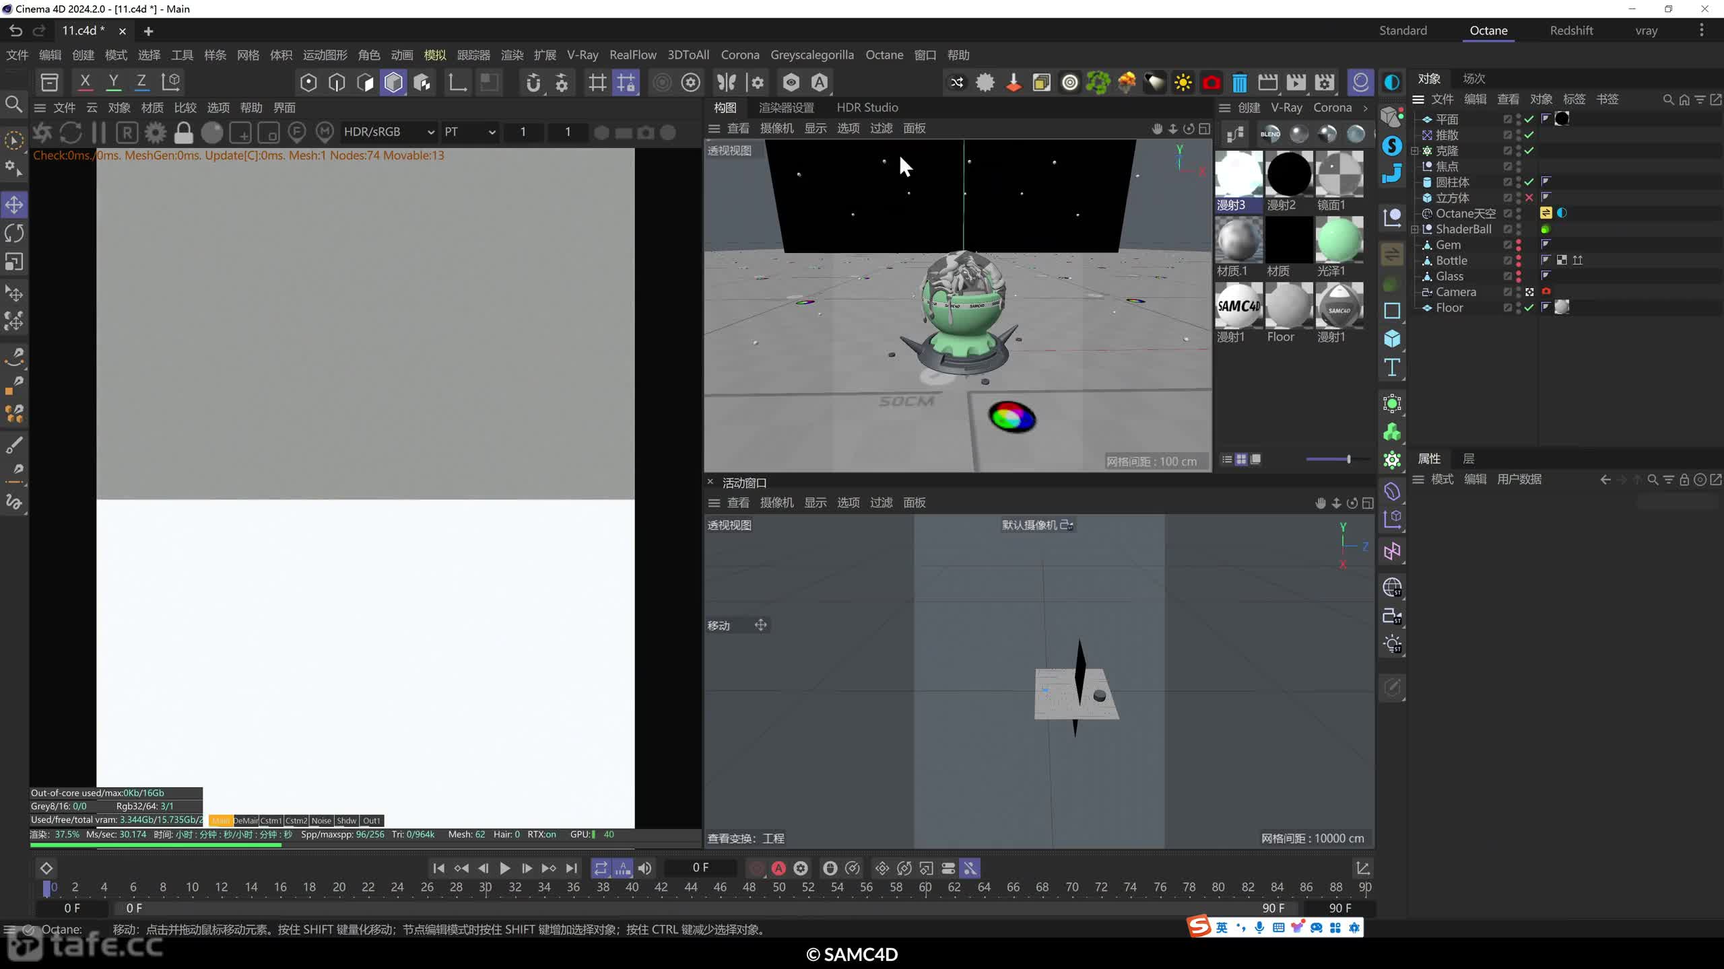The height and width of the screenshot is (969, 1724).
Task: Toggle X axis lock
Action: pyautogui.click(x=85, y=82)
